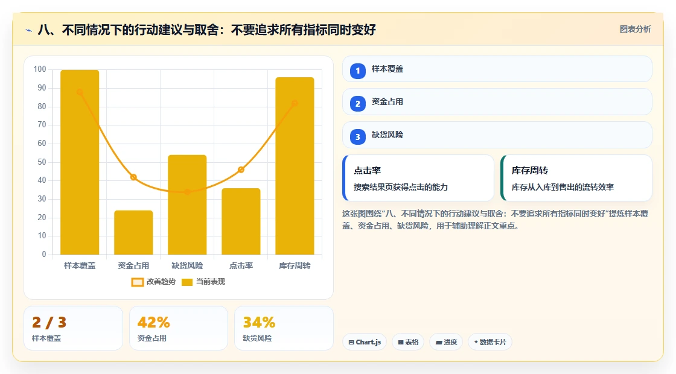Screen dimensions: 676x374
Task: Click the small icon before the section title
Action: point(29,30)
